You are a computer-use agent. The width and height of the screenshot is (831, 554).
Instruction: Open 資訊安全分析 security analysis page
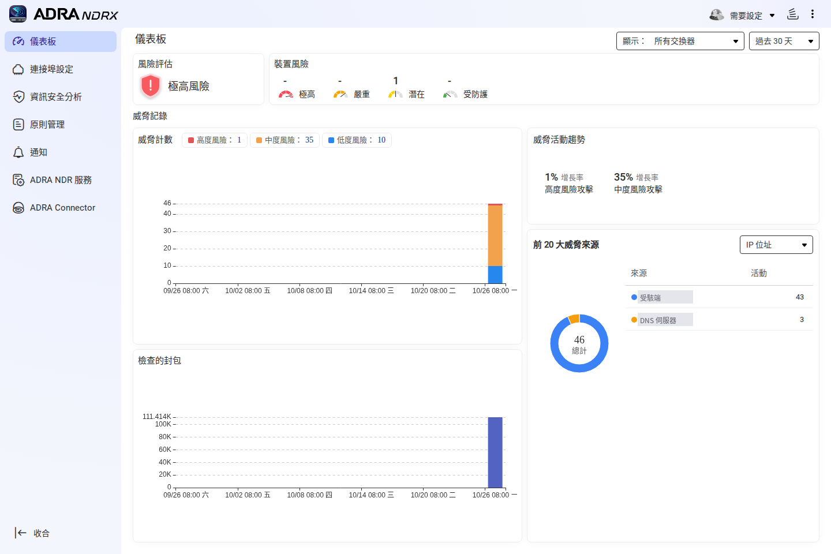pyautogui.click(x=61, y=97)
